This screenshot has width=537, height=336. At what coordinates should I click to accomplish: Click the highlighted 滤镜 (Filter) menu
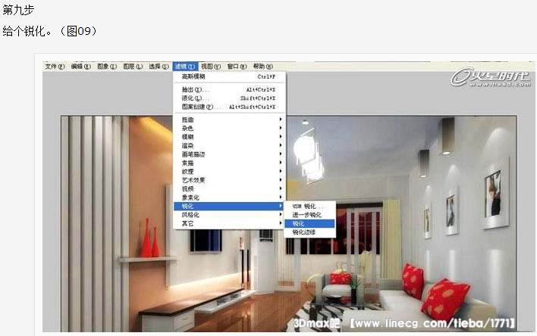pos(184,67)
